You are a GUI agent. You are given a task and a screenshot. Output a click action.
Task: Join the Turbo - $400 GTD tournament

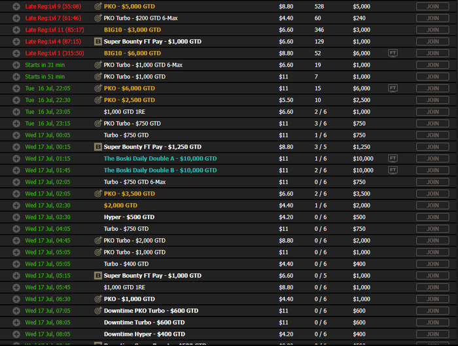point(432,264)
